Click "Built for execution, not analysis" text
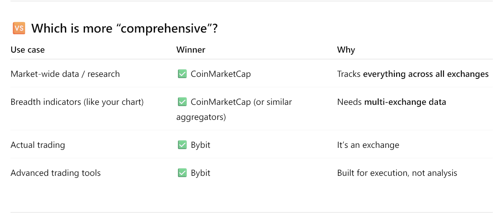This screenshot has height=218, width=497. tap(397, 173)
